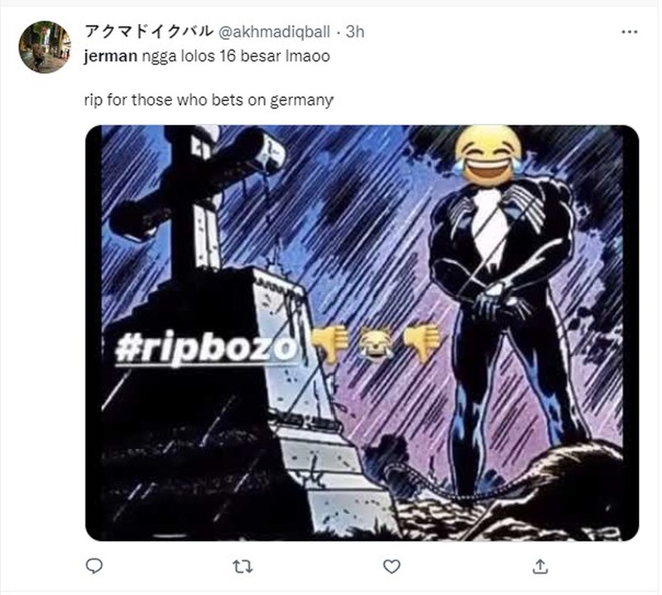Open the アクマドイクバル display name profile
Image resolution: width=662 pixels, height=595 pixels.
[x=148, y=31]
